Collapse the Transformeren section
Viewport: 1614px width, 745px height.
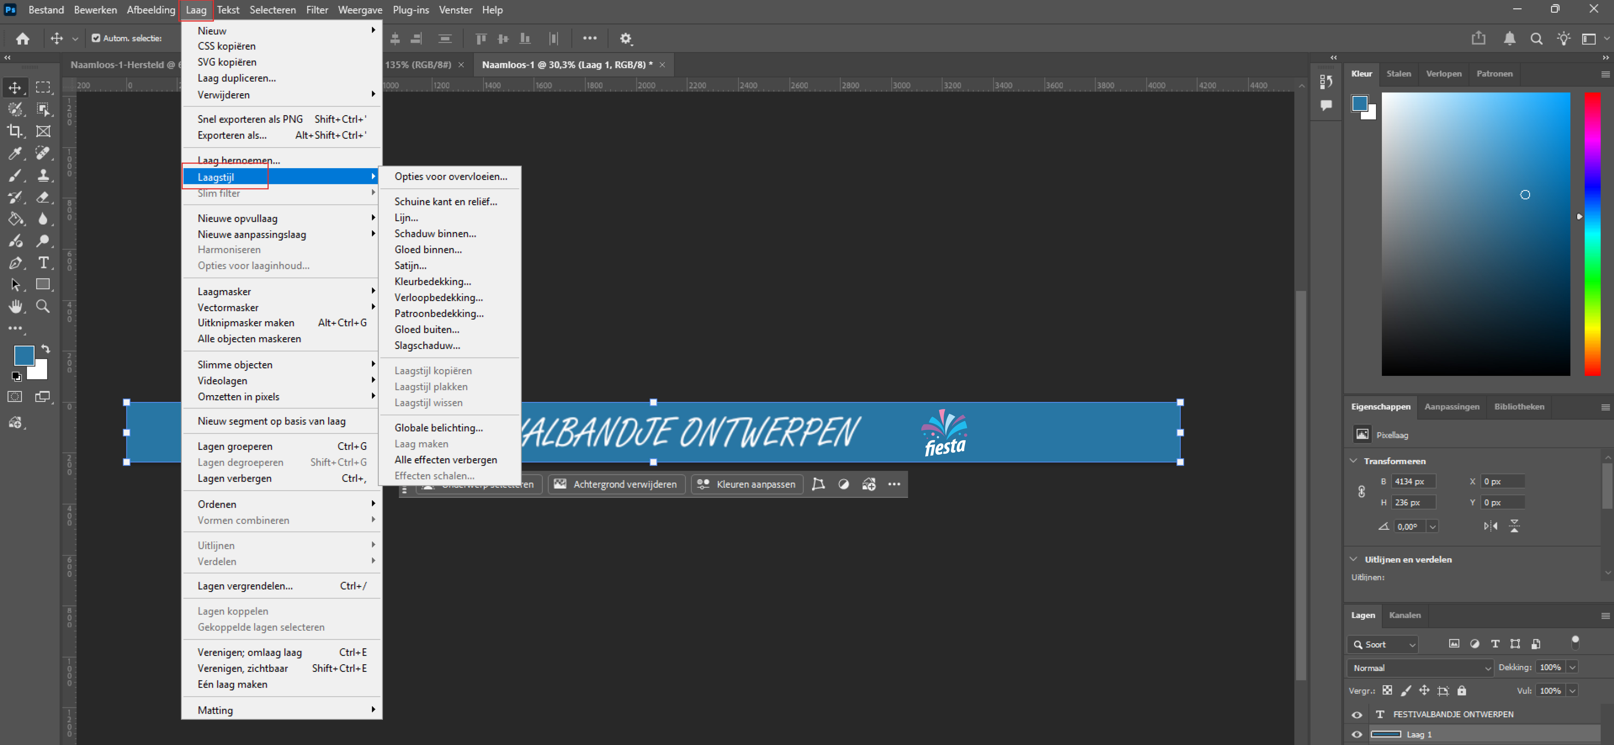[1354, 461]
